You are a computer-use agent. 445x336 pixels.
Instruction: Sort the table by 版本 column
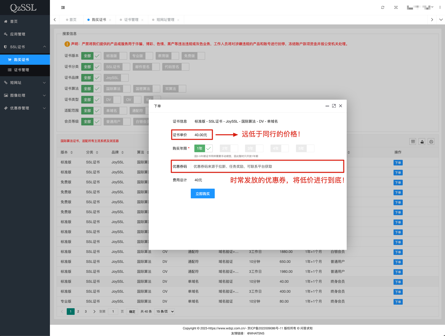[72, 152]
